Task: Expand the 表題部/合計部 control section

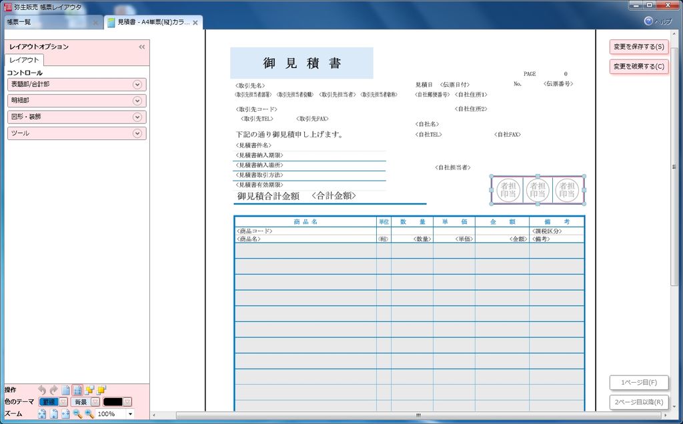Action: (x=77, y=85)
